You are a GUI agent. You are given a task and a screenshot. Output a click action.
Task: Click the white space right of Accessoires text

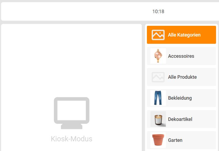205,56
